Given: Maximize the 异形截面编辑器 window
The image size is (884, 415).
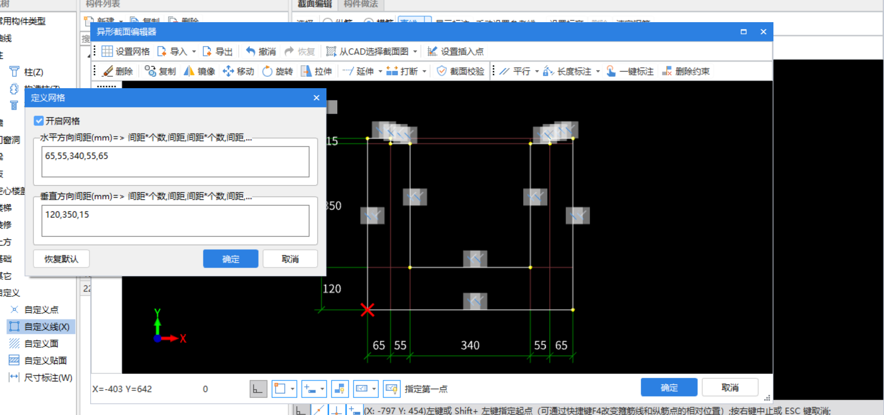Looking at the screenshot, I should [744, 32].
